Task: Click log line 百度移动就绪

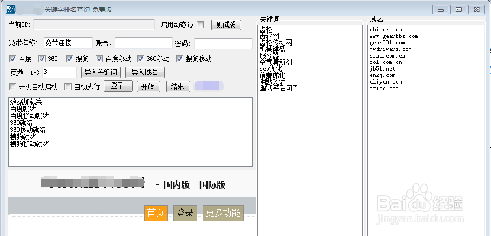Action: tap(29, 116)
